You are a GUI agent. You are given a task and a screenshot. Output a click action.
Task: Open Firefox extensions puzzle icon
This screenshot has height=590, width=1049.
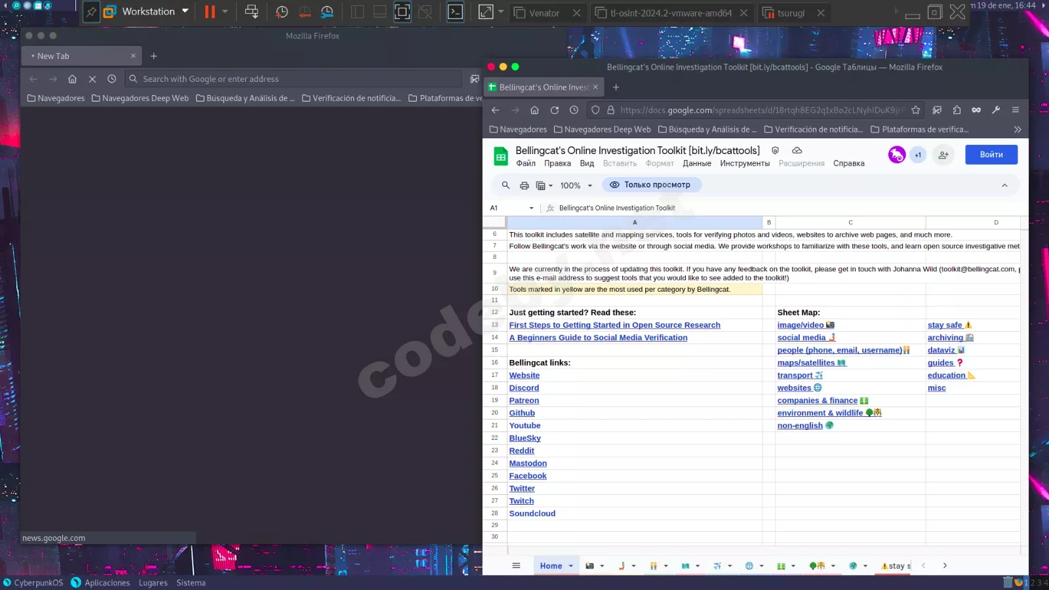[x=957, y=110]
